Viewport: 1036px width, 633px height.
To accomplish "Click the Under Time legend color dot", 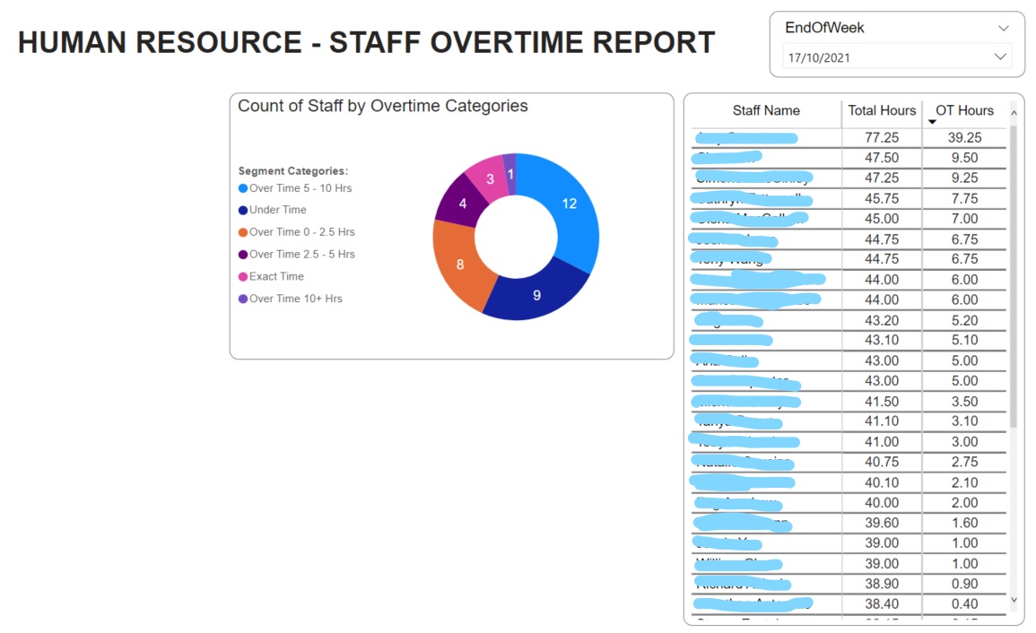I will pyautogui.click(x=243, y=210).
